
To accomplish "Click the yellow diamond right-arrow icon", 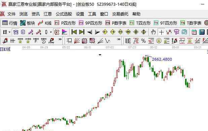I will (113, 32).
